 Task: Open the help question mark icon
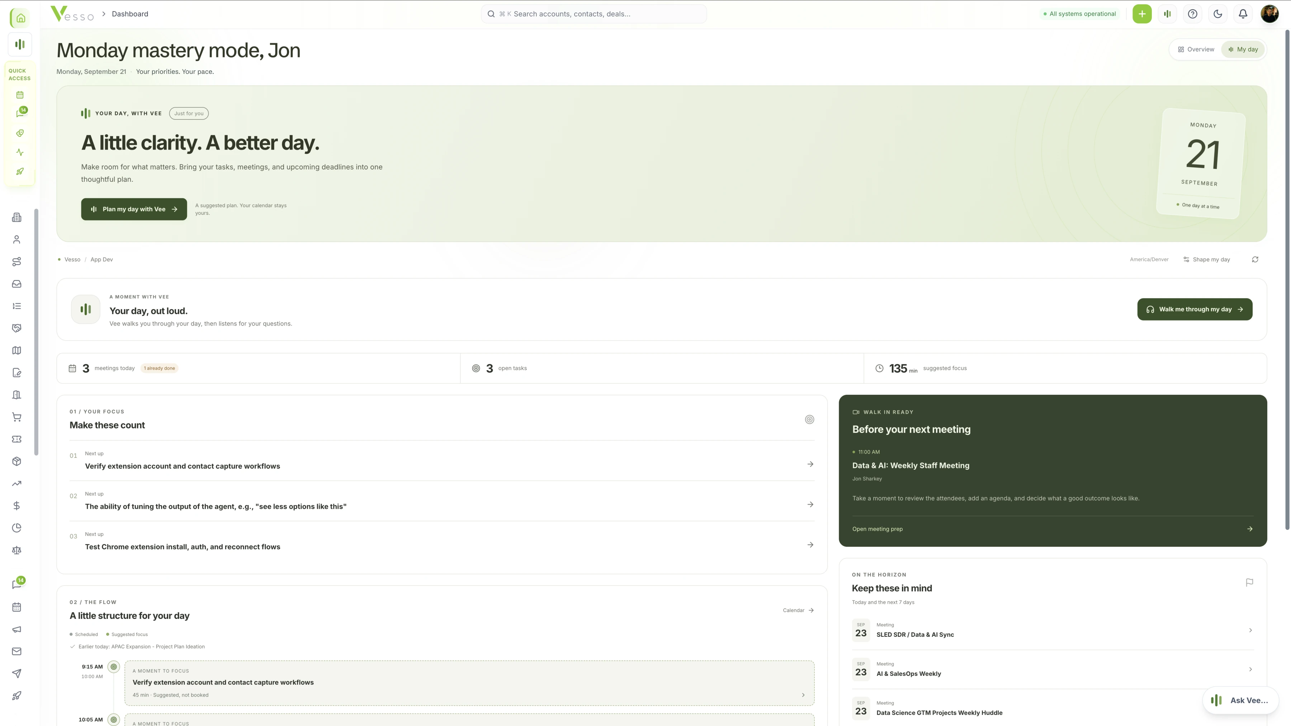coord(1193,14)
